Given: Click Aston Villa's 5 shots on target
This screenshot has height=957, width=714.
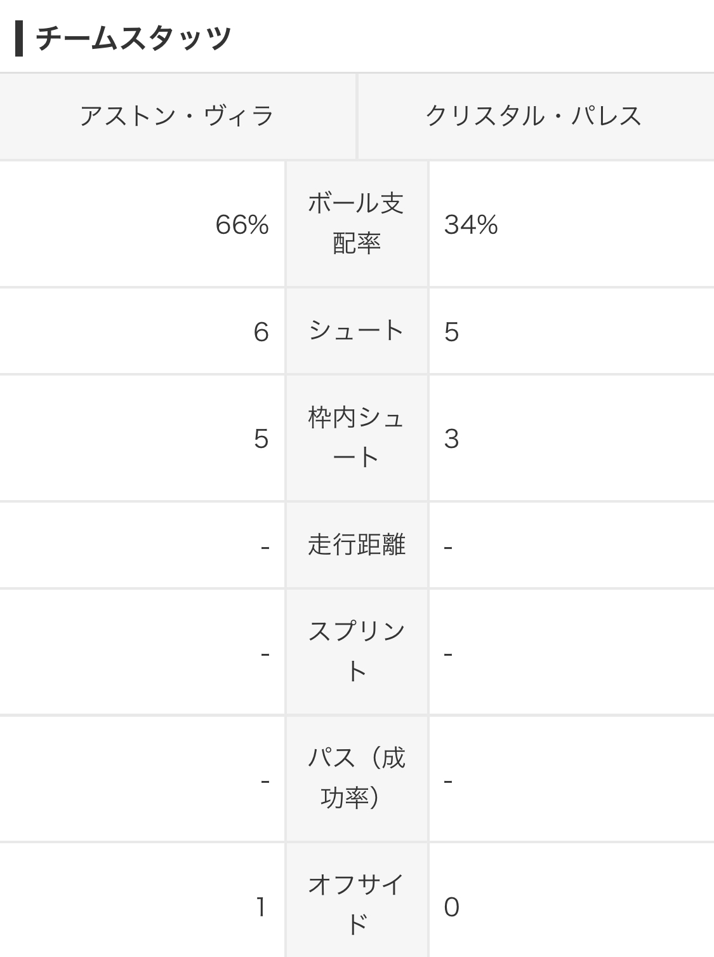Looking at the screenshot, I should point(261,438).
